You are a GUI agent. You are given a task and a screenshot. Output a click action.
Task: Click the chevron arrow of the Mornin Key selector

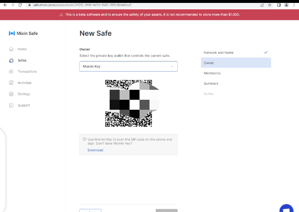tap(172, 67)
